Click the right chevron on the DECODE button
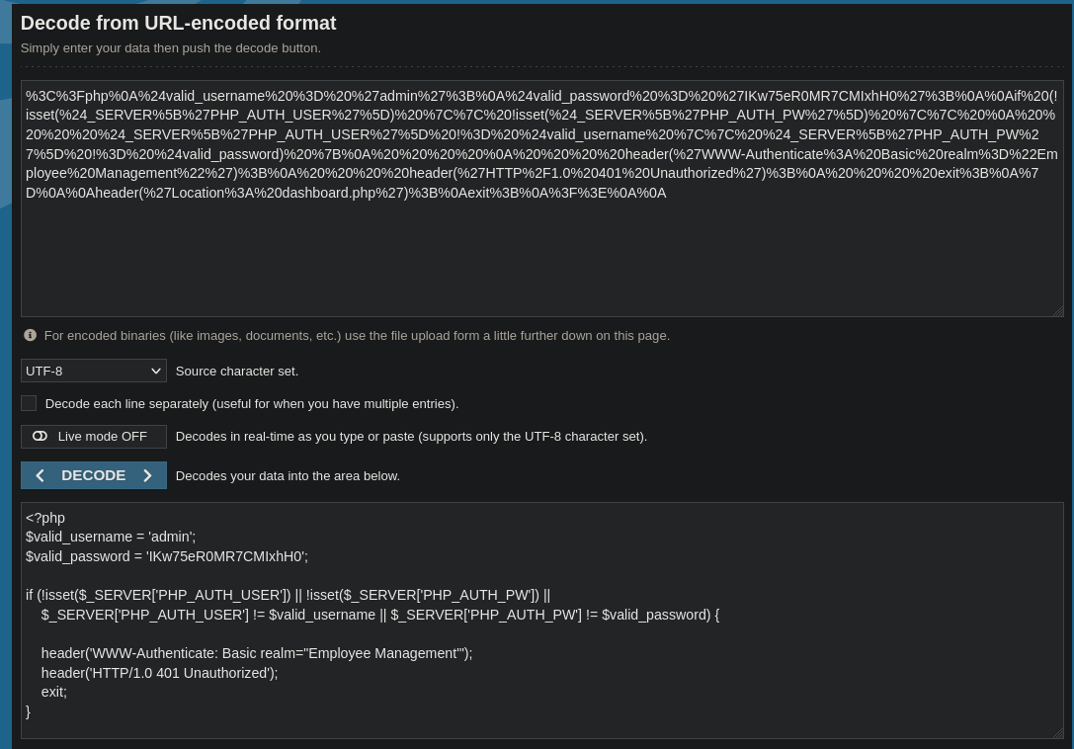The width and height of the screenshot is (1074, 749). pos(147,475)
